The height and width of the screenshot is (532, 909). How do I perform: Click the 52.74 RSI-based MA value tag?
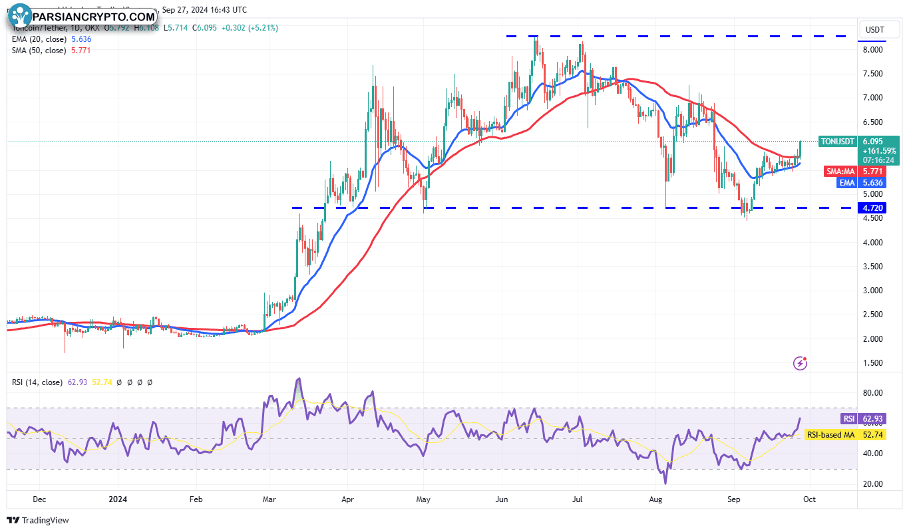click(x=872, y=434)
